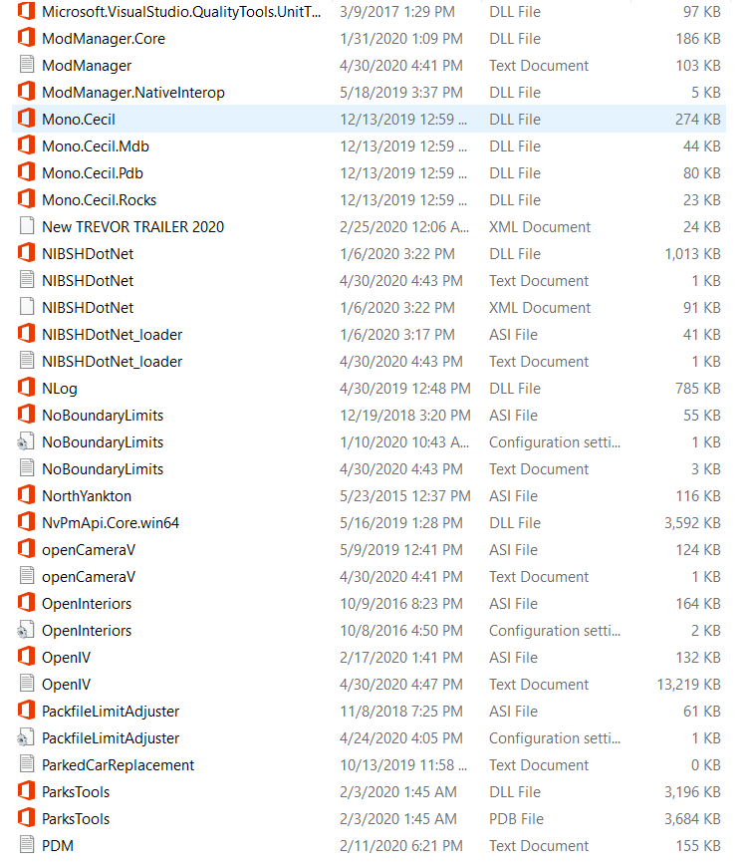Image resolution: width=754 pixels, height=866 pixels.
Task: Select the OpenInteriors ASI file name
Action: [87, 604]
